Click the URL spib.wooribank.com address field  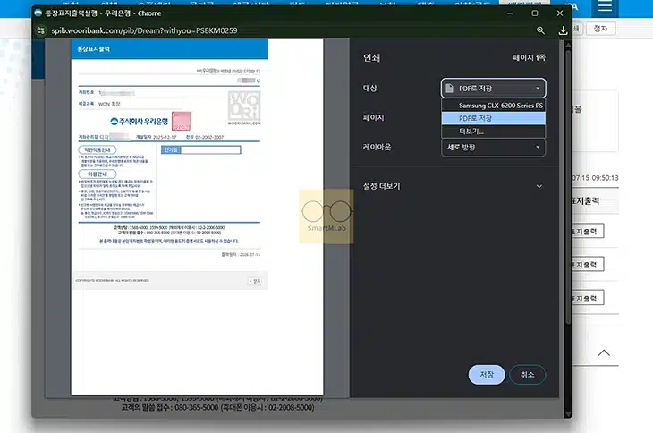[145, 30]
